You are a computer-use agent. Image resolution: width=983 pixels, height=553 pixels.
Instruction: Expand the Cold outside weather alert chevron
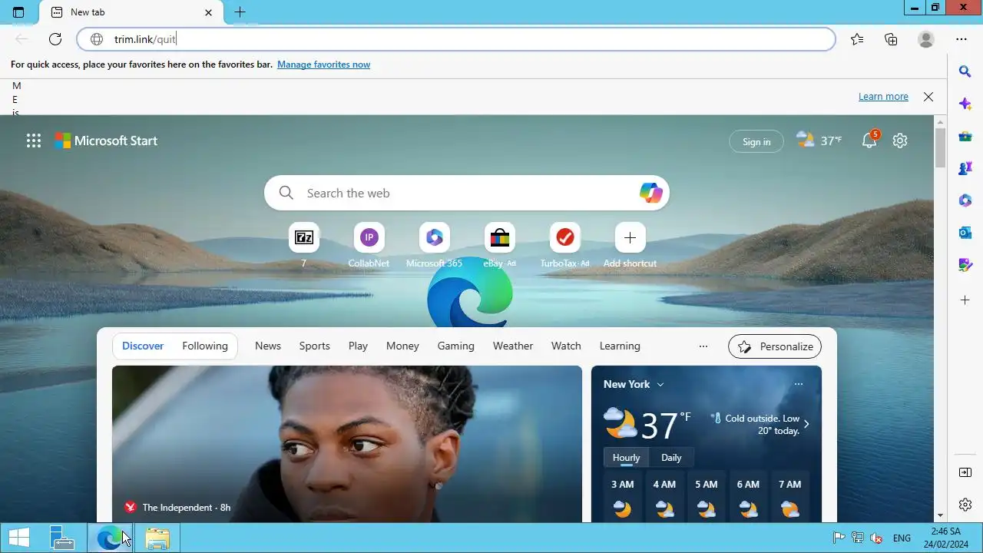pyautogui.click(x=806, y=424)
